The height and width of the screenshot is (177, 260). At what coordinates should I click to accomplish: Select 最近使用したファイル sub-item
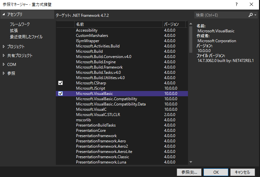pos(26,37)
